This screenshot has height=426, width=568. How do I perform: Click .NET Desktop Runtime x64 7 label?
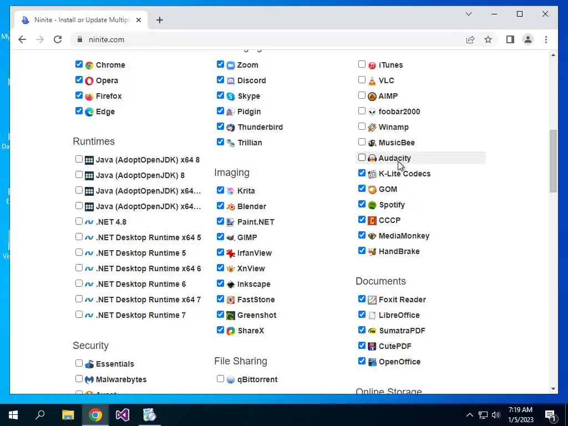click(x=148, y=300)
